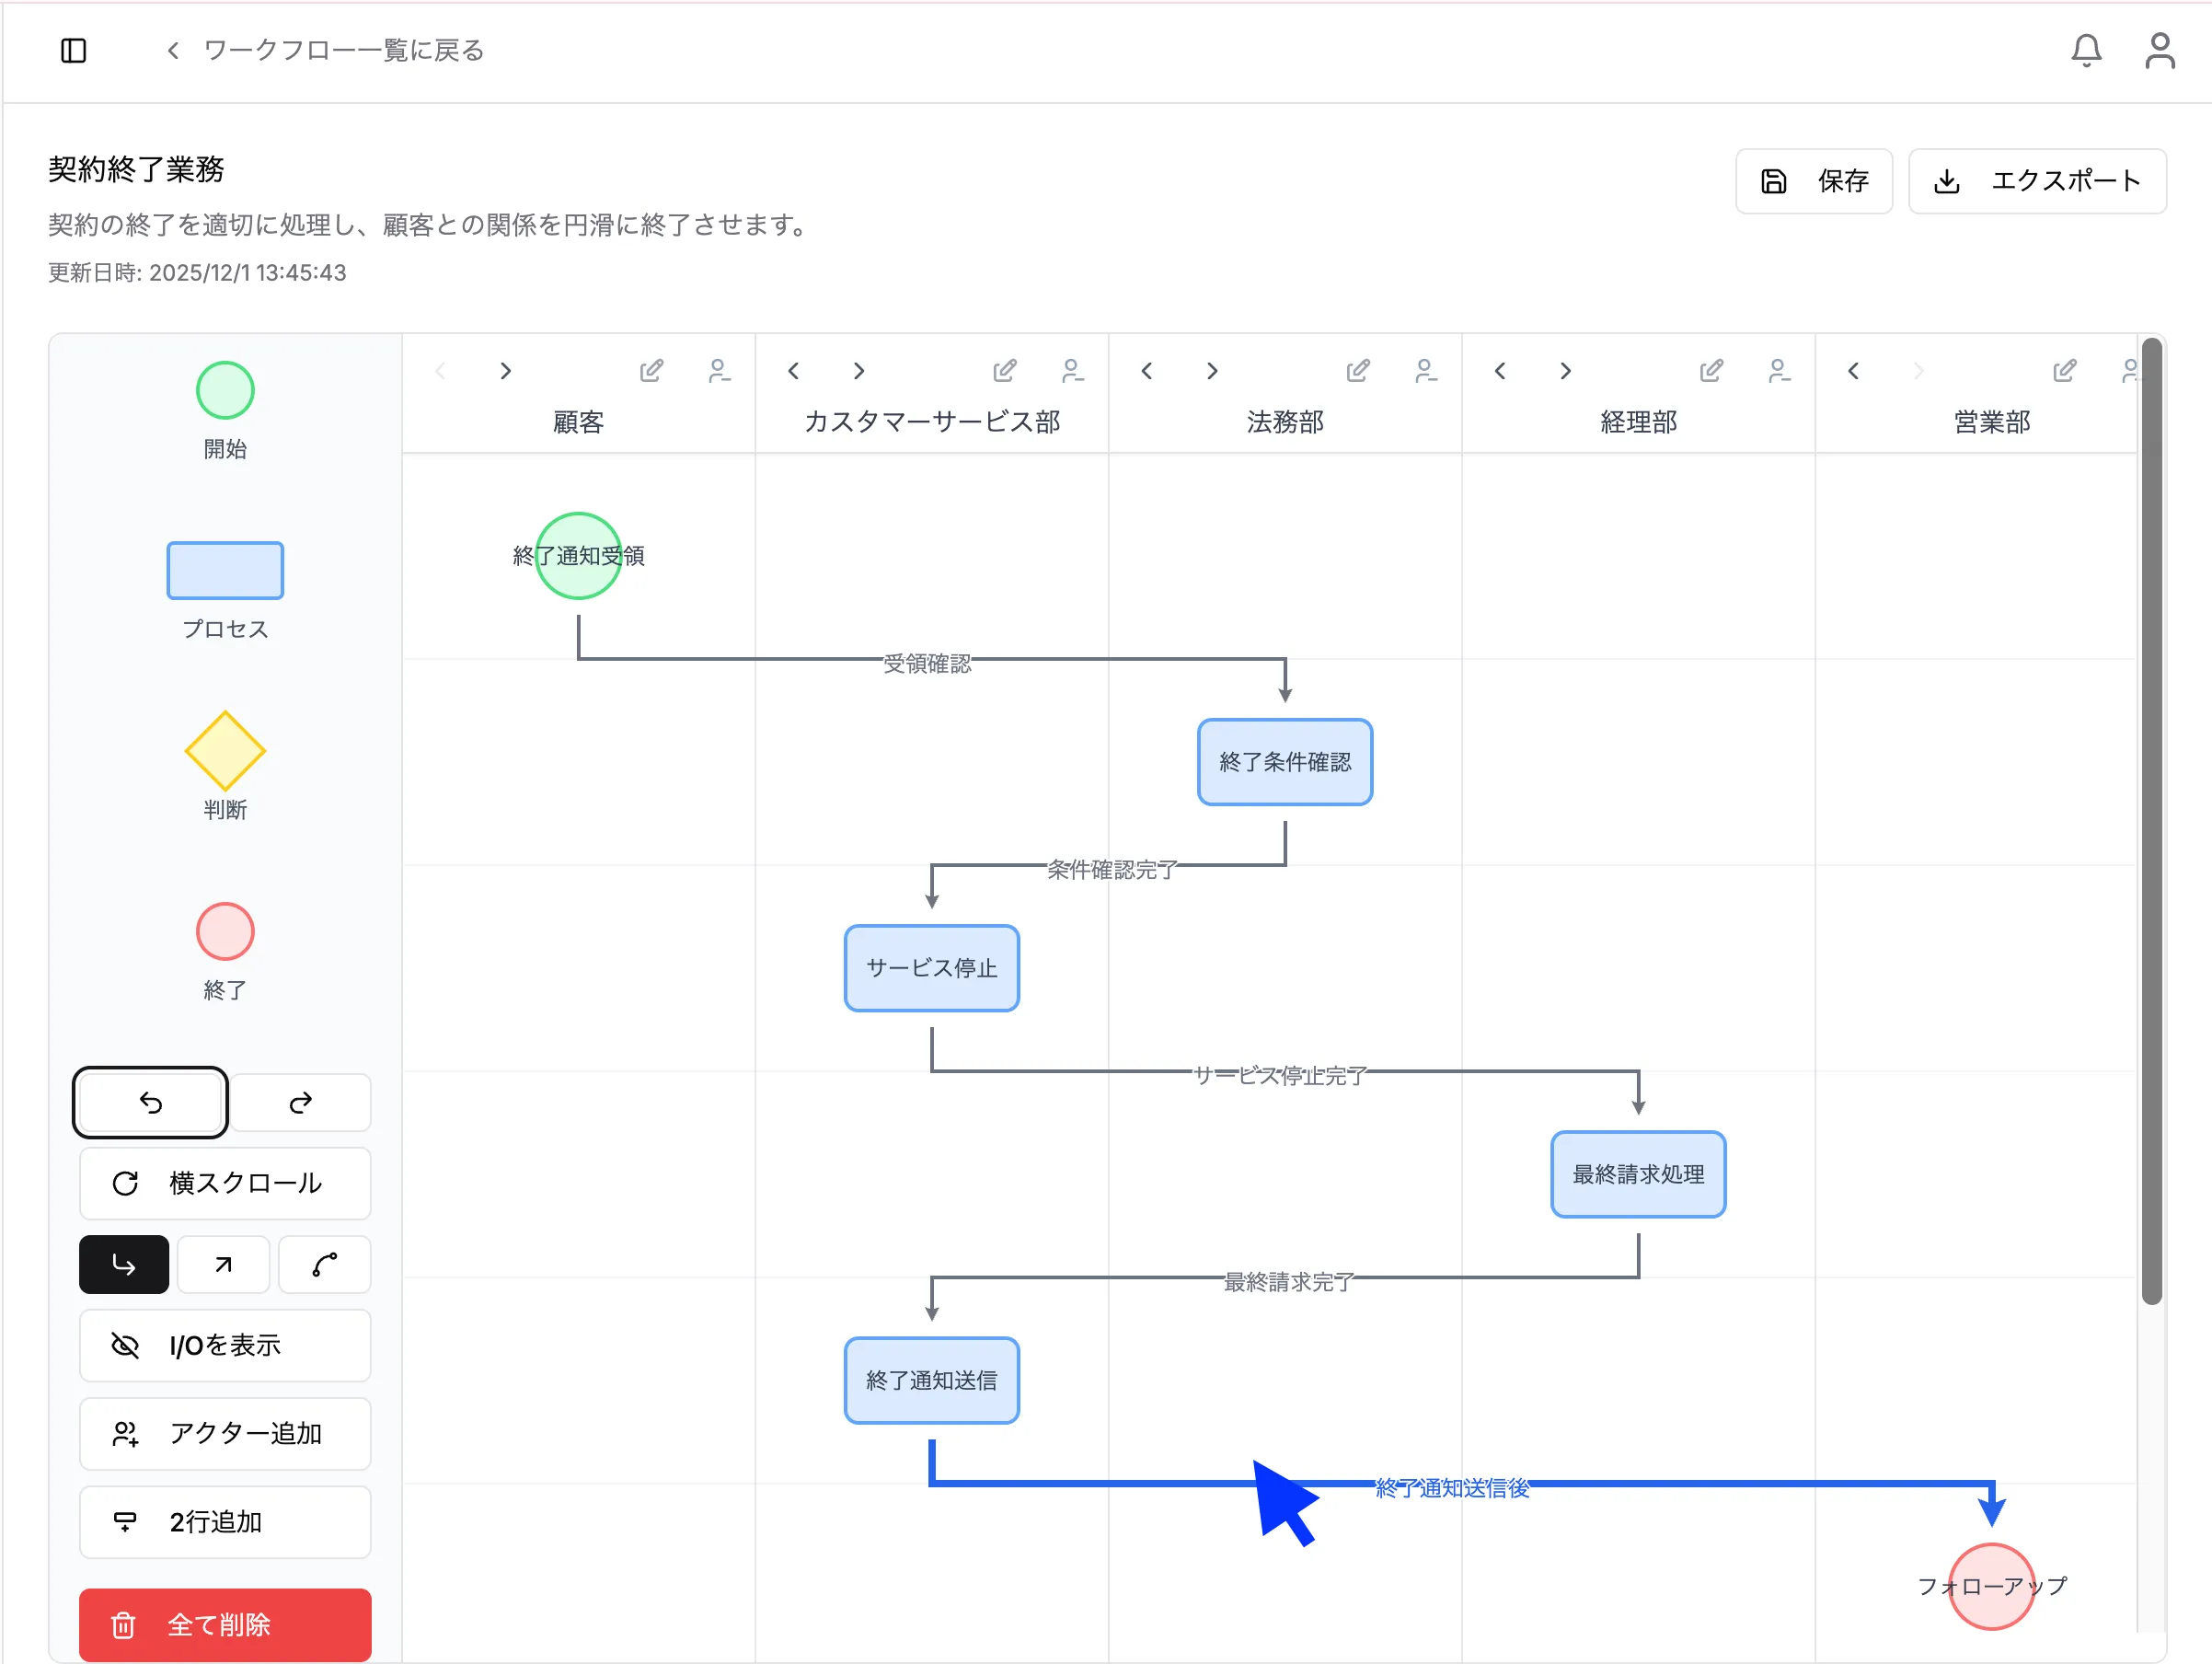Click アクター追加 button

(x=225, y=1433)
